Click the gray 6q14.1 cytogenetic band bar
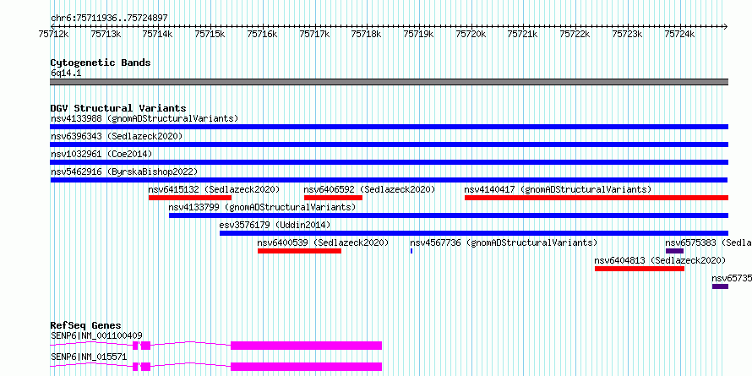 389,82
